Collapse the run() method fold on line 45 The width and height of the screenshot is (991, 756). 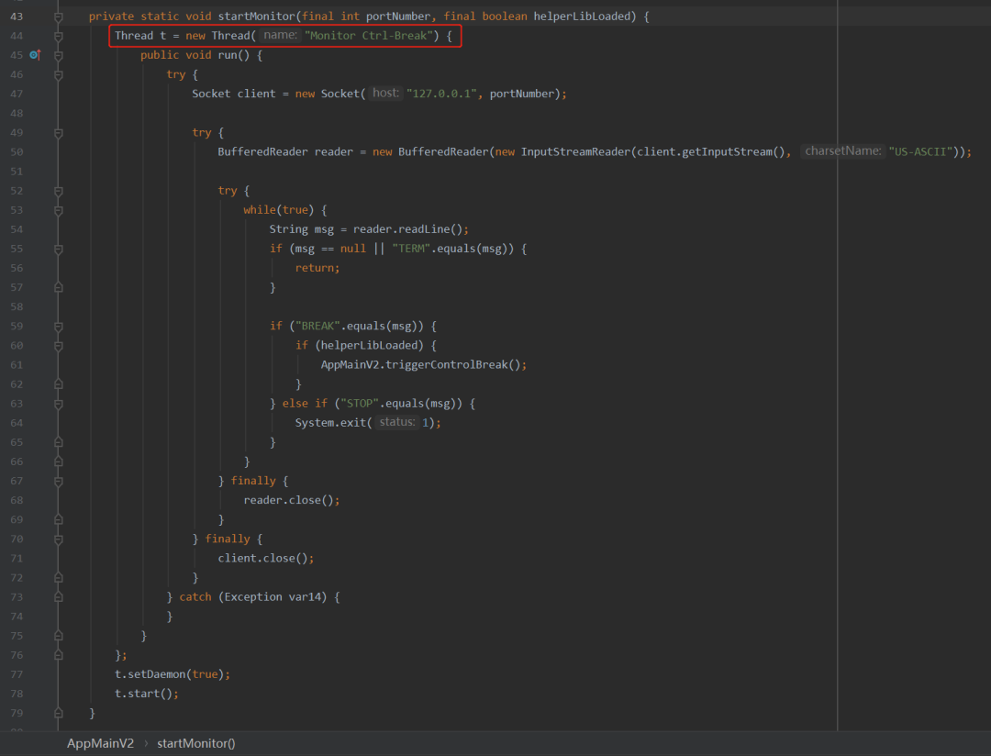[x=58, y=56]
